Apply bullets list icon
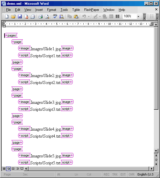Screen dimensions: 160x178 pyautogui.click(x=152, y=16)
